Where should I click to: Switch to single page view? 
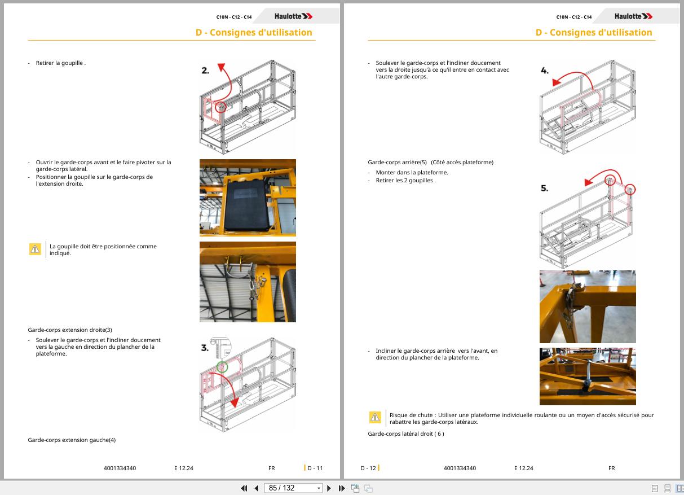[655, 488]
